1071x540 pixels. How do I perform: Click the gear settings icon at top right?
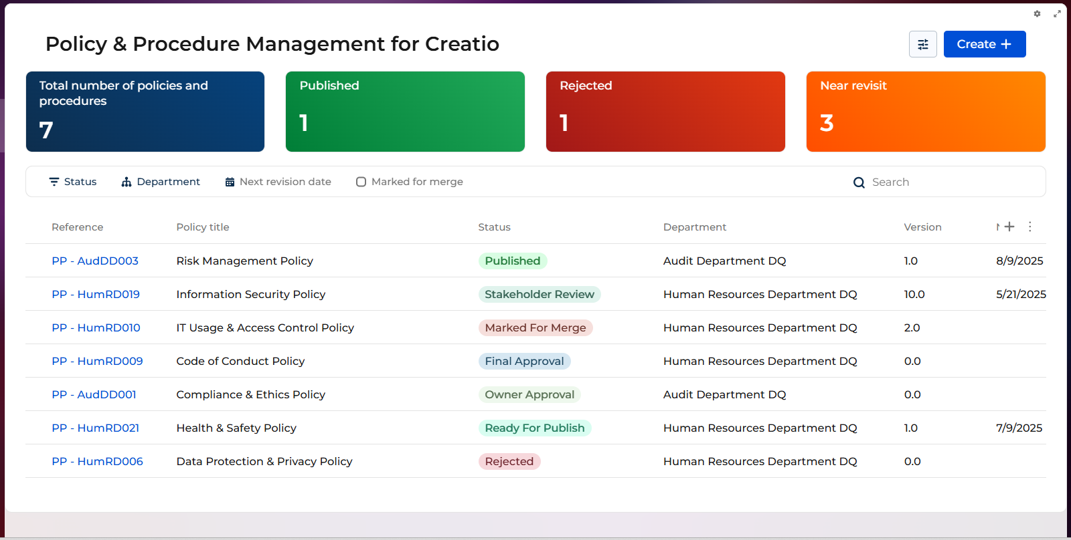1037,13
